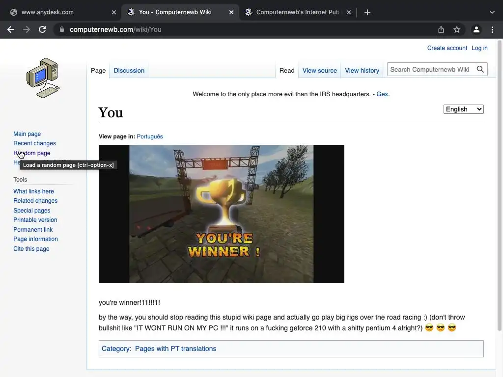Open the three-dot browser menu

(492, 29)
